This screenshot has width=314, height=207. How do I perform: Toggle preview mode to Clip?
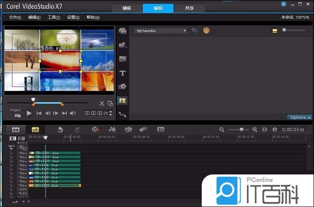[x=17, y=116]
